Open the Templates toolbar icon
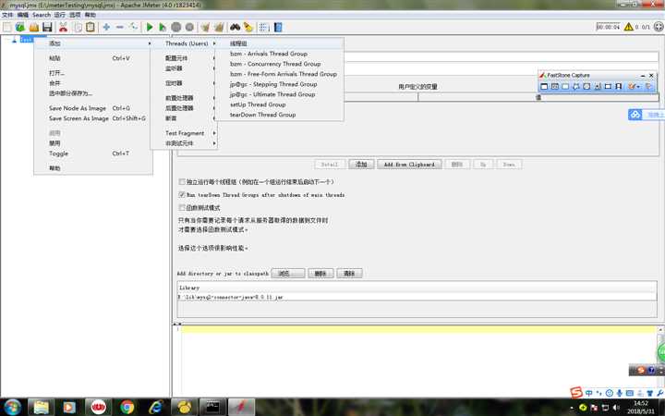The image size is (665, 416). [20, 27]
